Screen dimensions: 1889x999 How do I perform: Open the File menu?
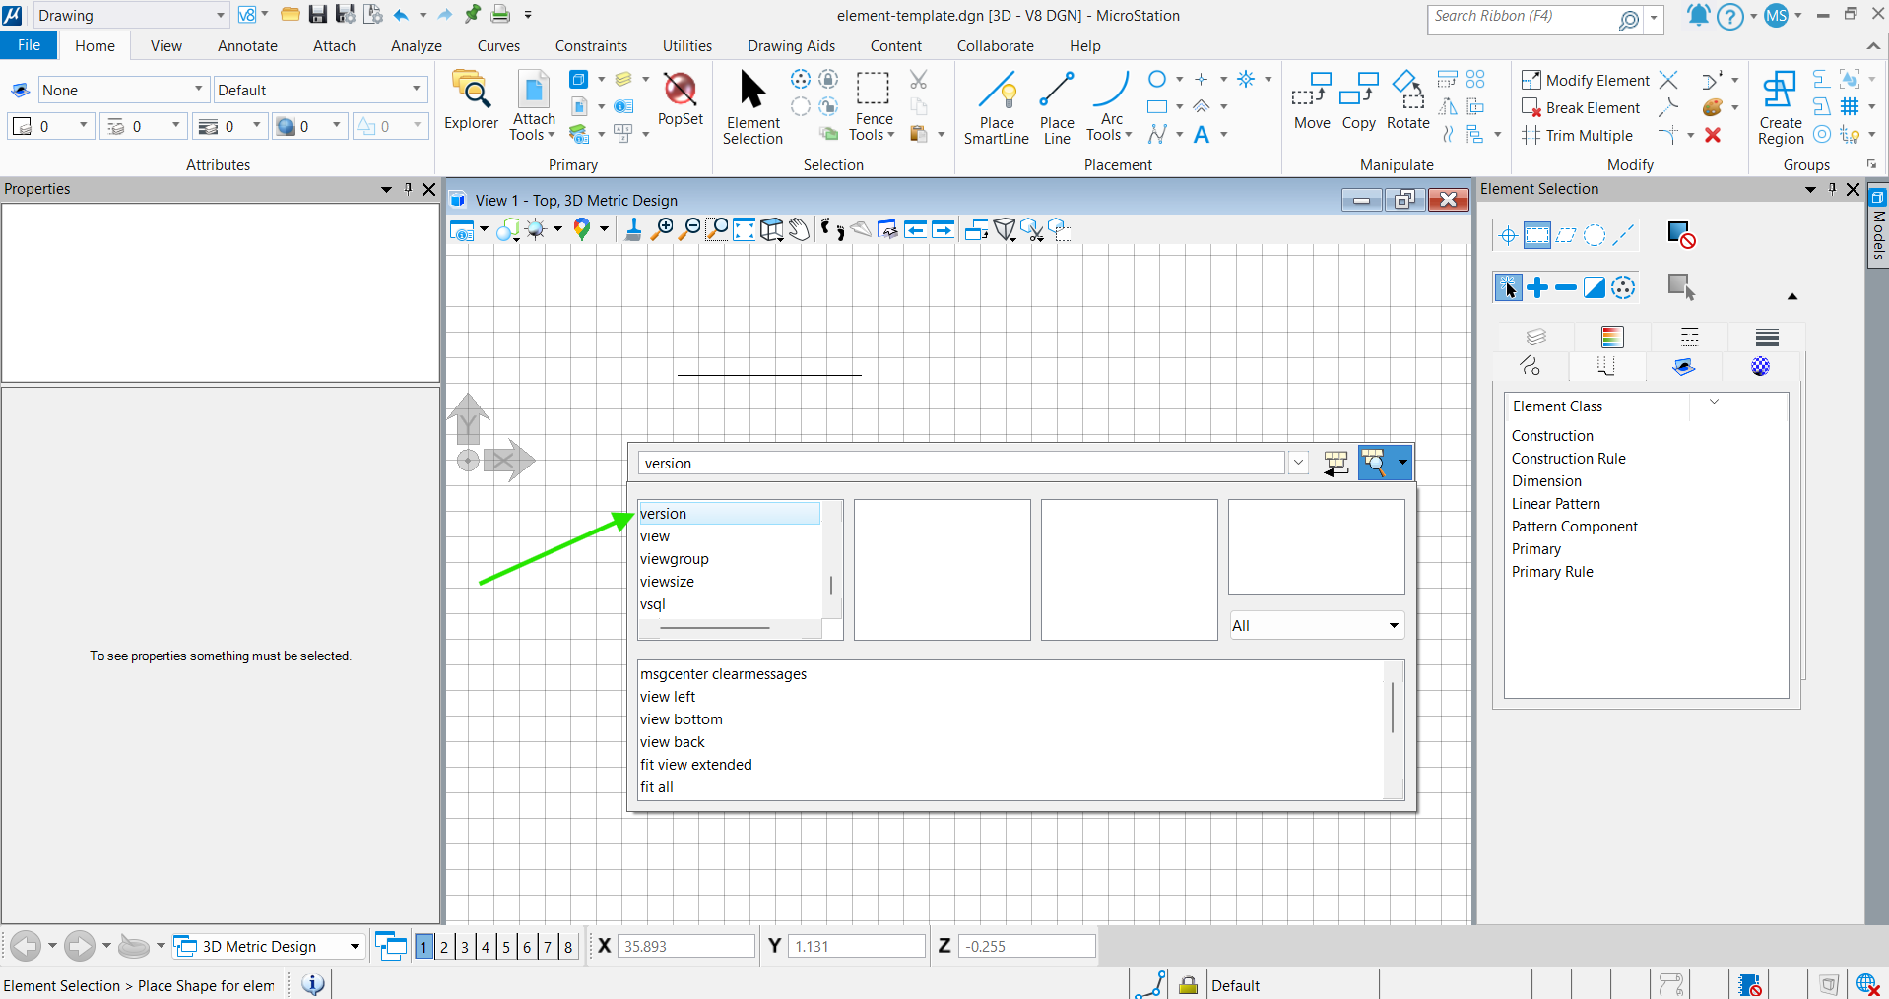[x=29, y=46]
